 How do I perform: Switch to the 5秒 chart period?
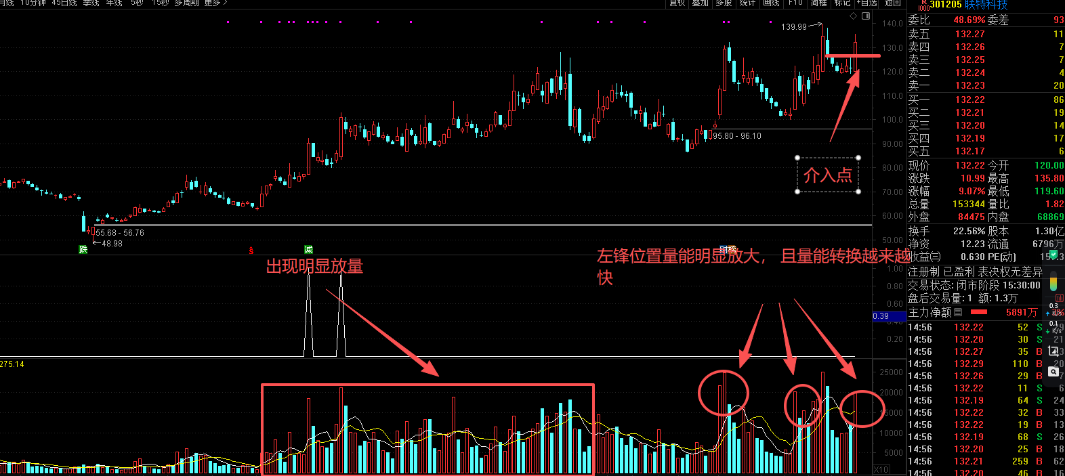[x=137, y=3]
